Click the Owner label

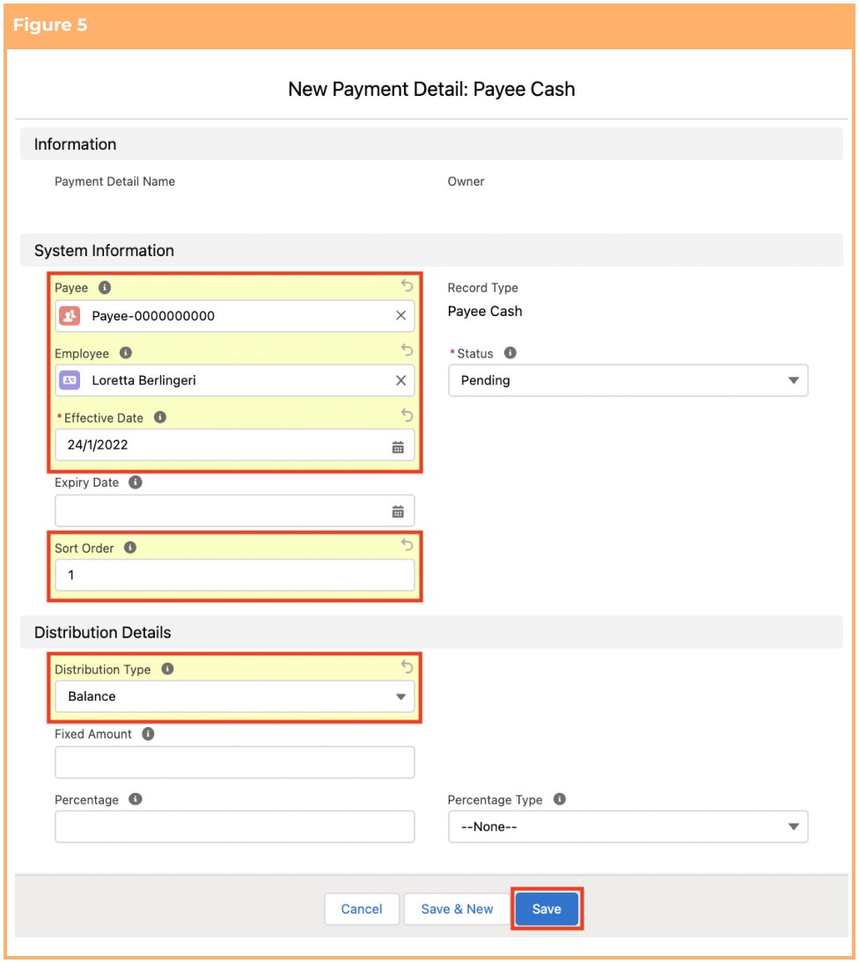[x=466, y=181]
